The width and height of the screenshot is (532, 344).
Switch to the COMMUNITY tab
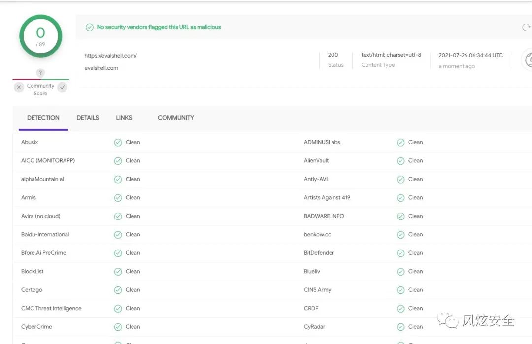coord(176,118)
